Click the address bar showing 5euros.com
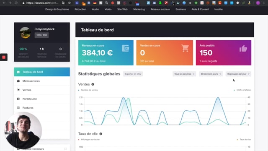Viewport: 268px width, 151px height. tap(42, 3)
